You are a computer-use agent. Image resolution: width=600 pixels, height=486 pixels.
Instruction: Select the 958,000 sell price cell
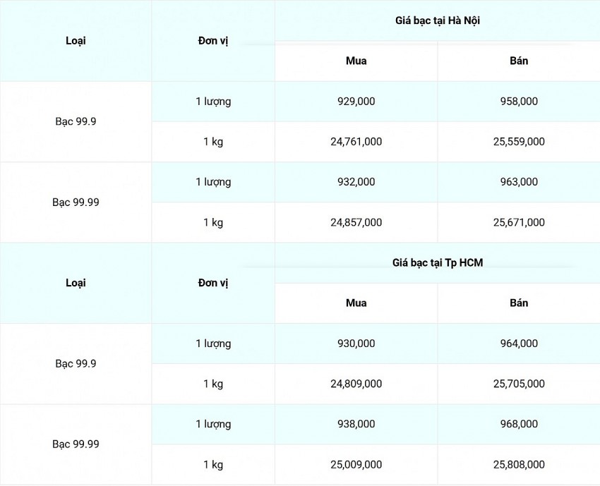click(x=519, y=102)
